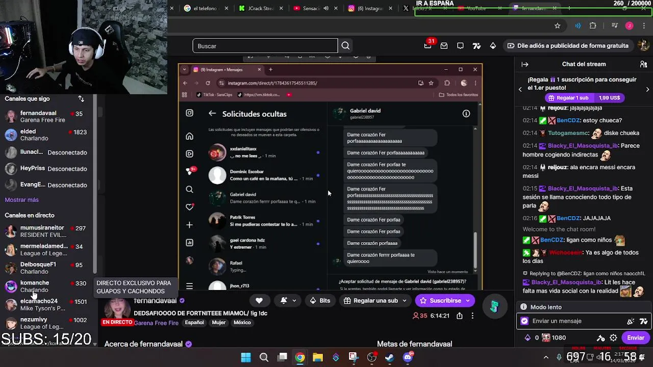
Task: Open notification bell dropdown for channel
Action: [288, 301]
